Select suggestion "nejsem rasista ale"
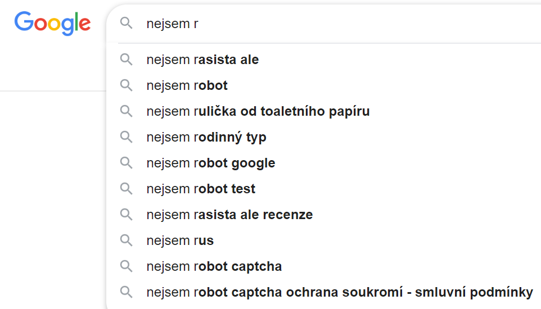 click(x=202, y=60)
